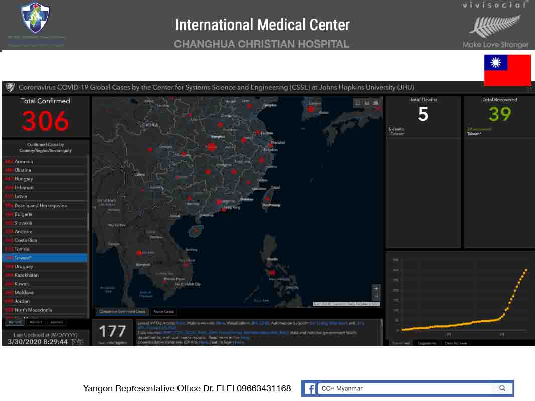Select Andorra in the country list
Image resolution: width=535 pixels, height=401 pixels.
[x=45, y=232]
